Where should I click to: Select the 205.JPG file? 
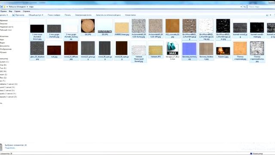coord(105,31)
